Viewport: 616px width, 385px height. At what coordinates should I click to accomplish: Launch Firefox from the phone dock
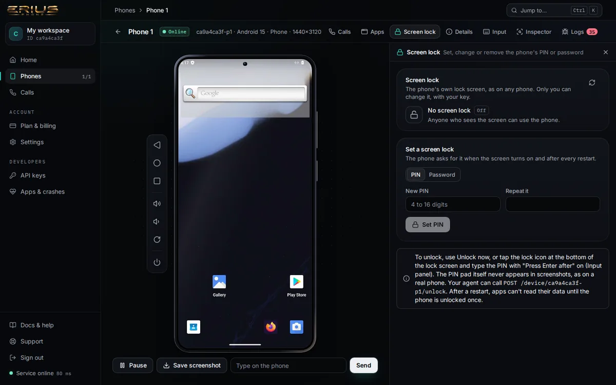coord(271,327)
